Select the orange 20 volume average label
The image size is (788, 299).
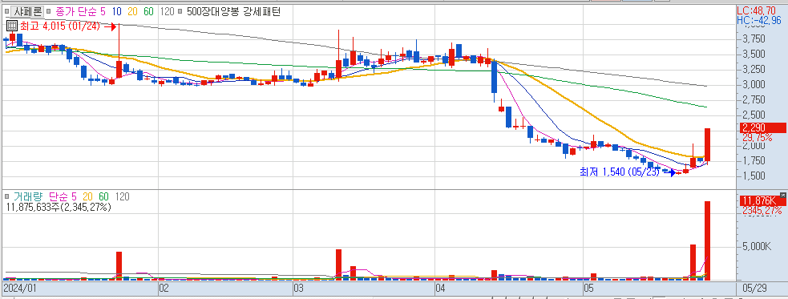pyautogui.click(x=87, y=197)
